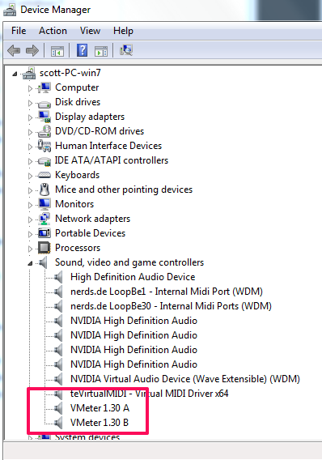Expand the Computer tree node

click(x=30, y=88)
